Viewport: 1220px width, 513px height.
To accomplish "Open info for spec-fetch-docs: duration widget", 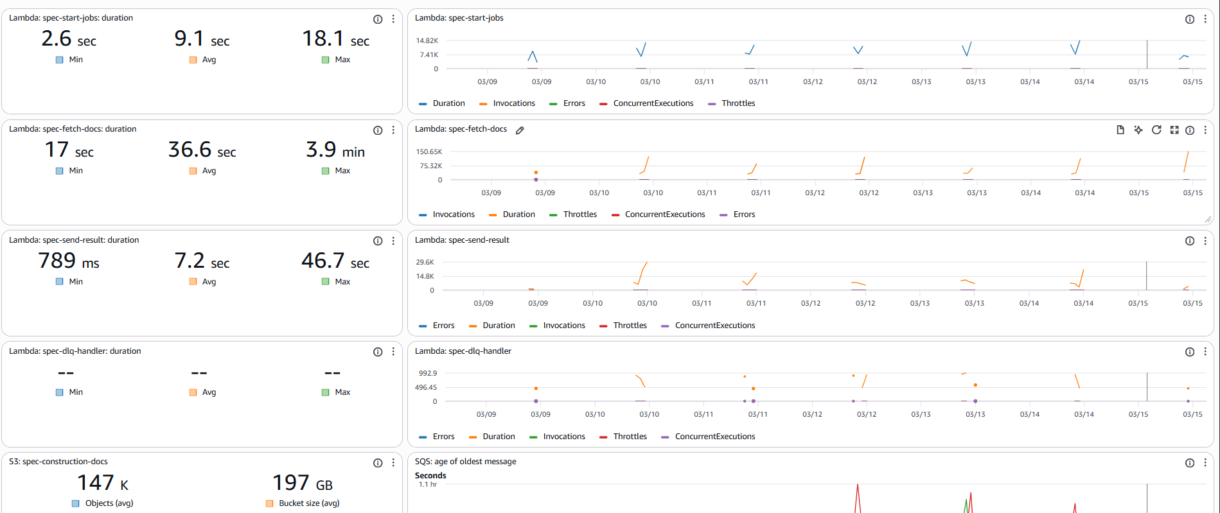I will (378, 130).
